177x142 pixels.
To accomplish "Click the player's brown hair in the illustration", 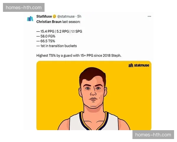I will [x=92, y=73].
